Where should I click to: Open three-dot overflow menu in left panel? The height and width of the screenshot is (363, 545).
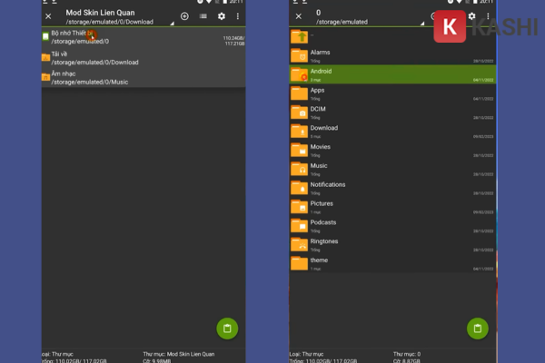[238, 16]
